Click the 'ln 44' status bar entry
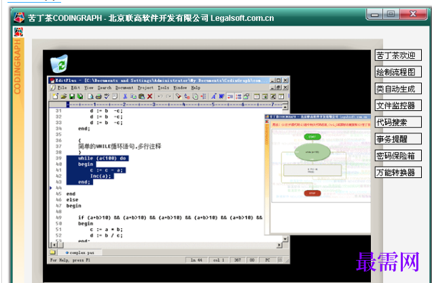 pos(196,260)
